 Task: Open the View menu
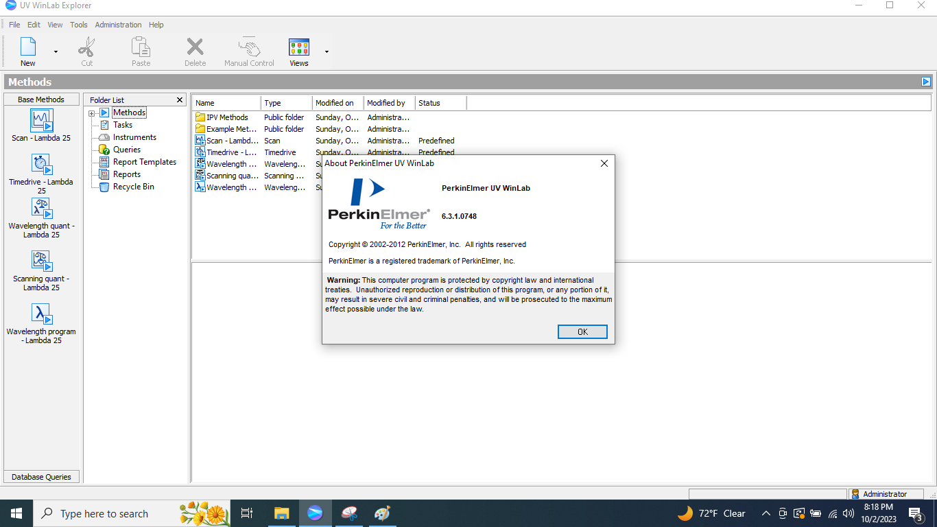click(55, 25)
